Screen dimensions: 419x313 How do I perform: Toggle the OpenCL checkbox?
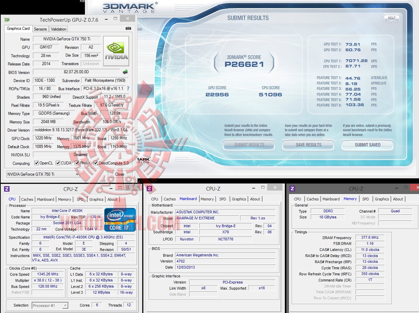[x=37, y=163]
